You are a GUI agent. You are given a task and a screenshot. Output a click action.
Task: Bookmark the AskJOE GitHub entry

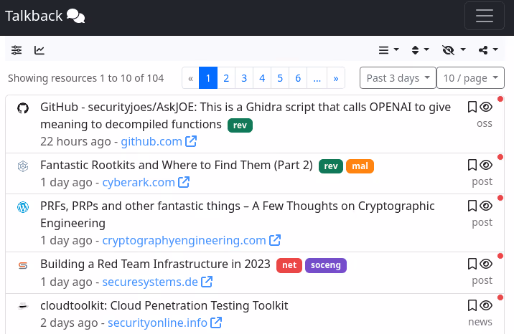(x=472, y=107)
